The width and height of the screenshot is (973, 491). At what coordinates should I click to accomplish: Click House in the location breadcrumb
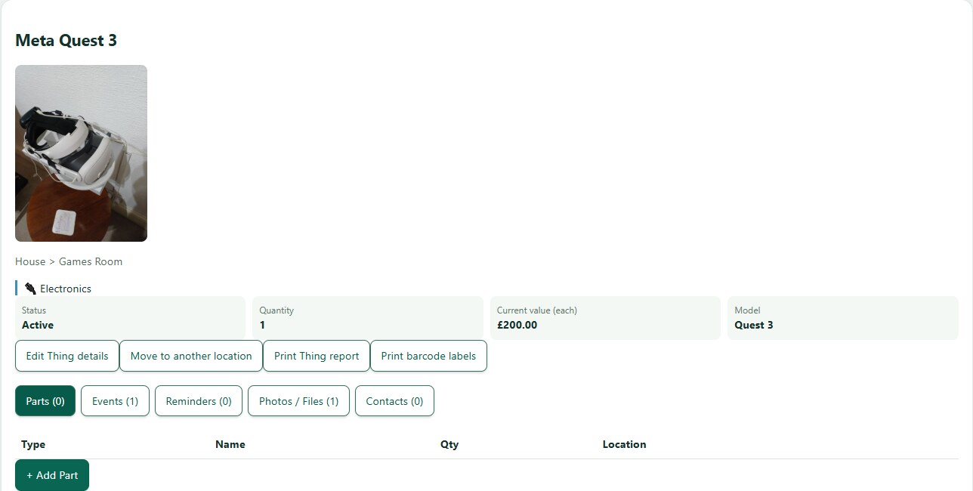[30, 261]
